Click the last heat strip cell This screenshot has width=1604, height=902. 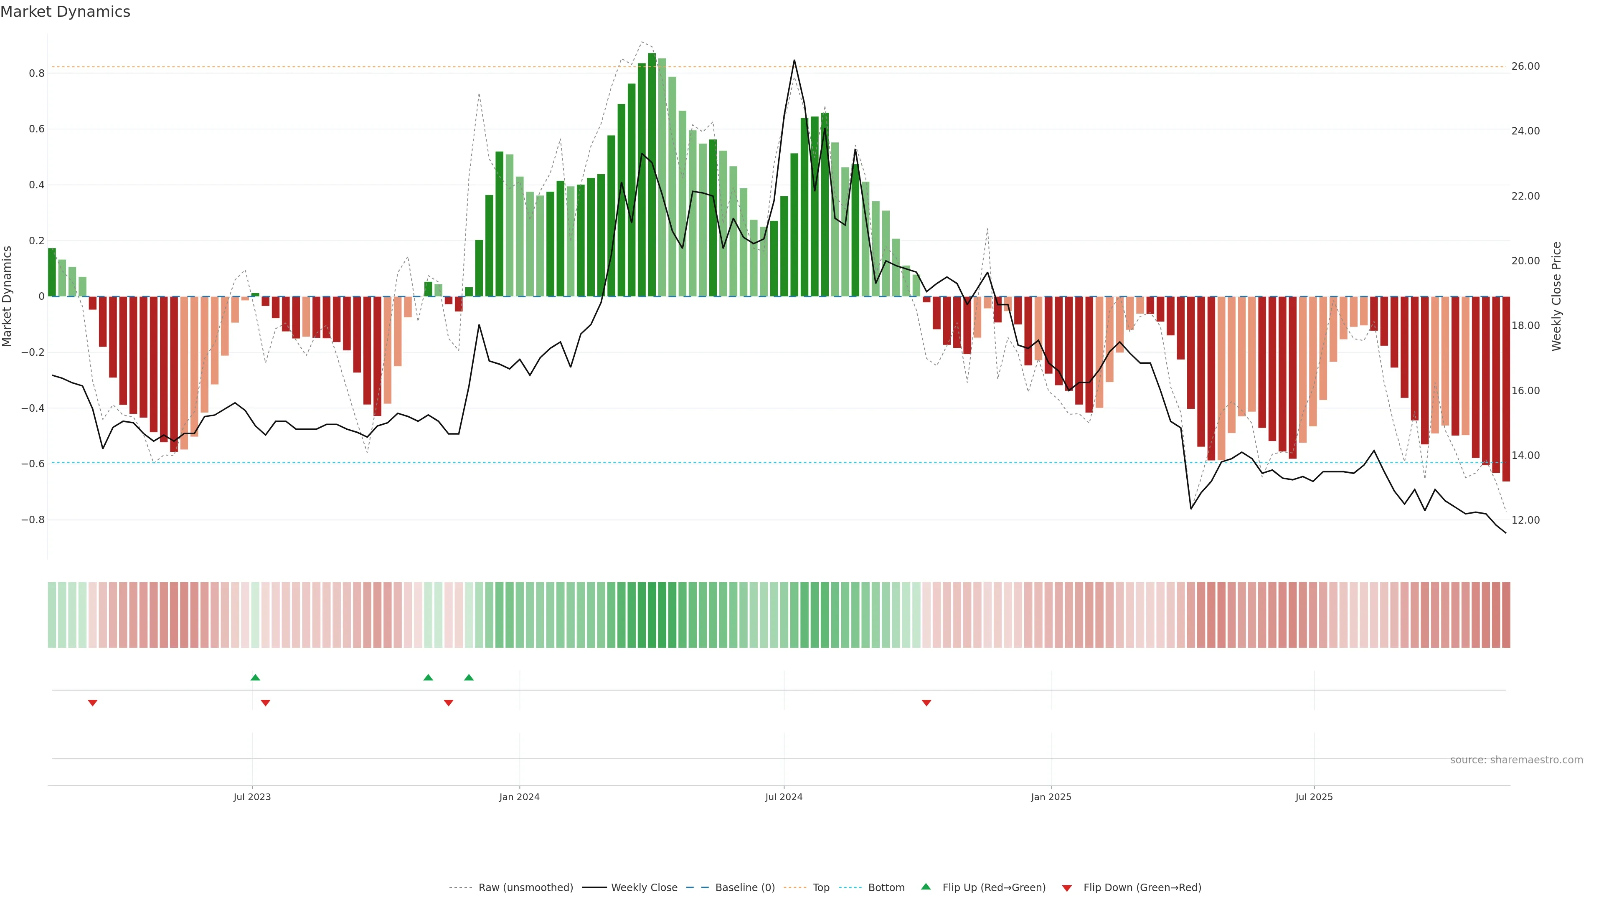tap(1505, 614)
